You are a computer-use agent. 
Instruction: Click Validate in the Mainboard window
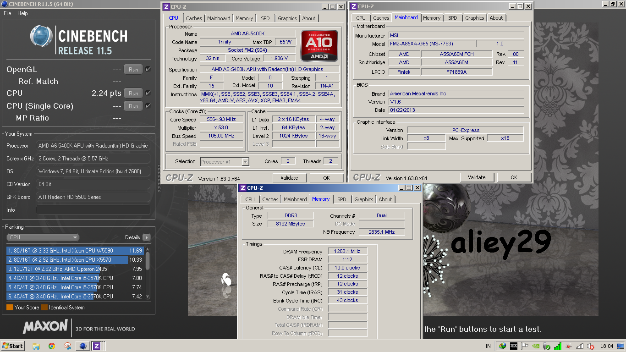click(x=477, y=177)
